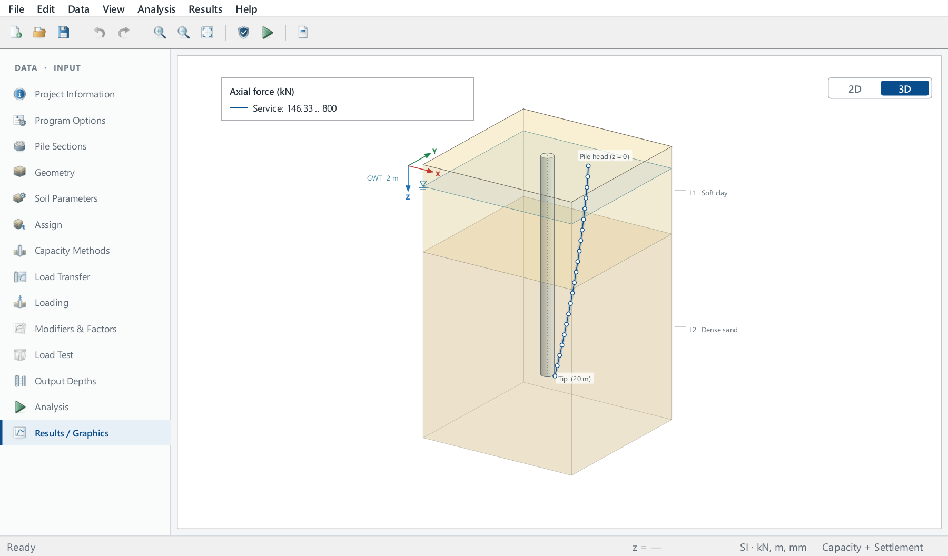Click the Open folder toolbar icon

(39, 33)
